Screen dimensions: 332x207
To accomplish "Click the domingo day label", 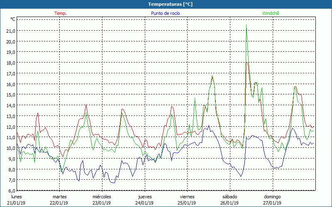I will click(x=272, y=197).
